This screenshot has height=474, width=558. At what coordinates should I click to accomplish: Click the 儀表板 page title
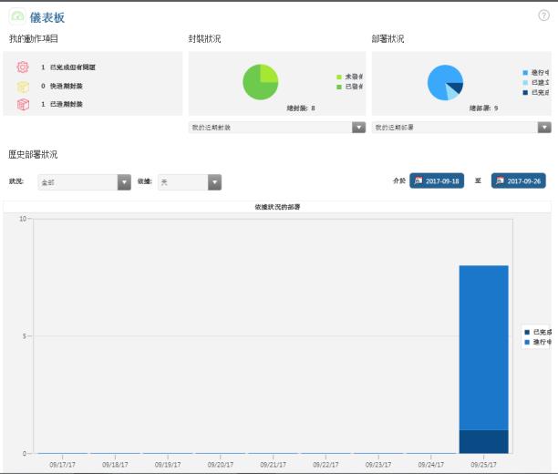click(x=47, y=17)
